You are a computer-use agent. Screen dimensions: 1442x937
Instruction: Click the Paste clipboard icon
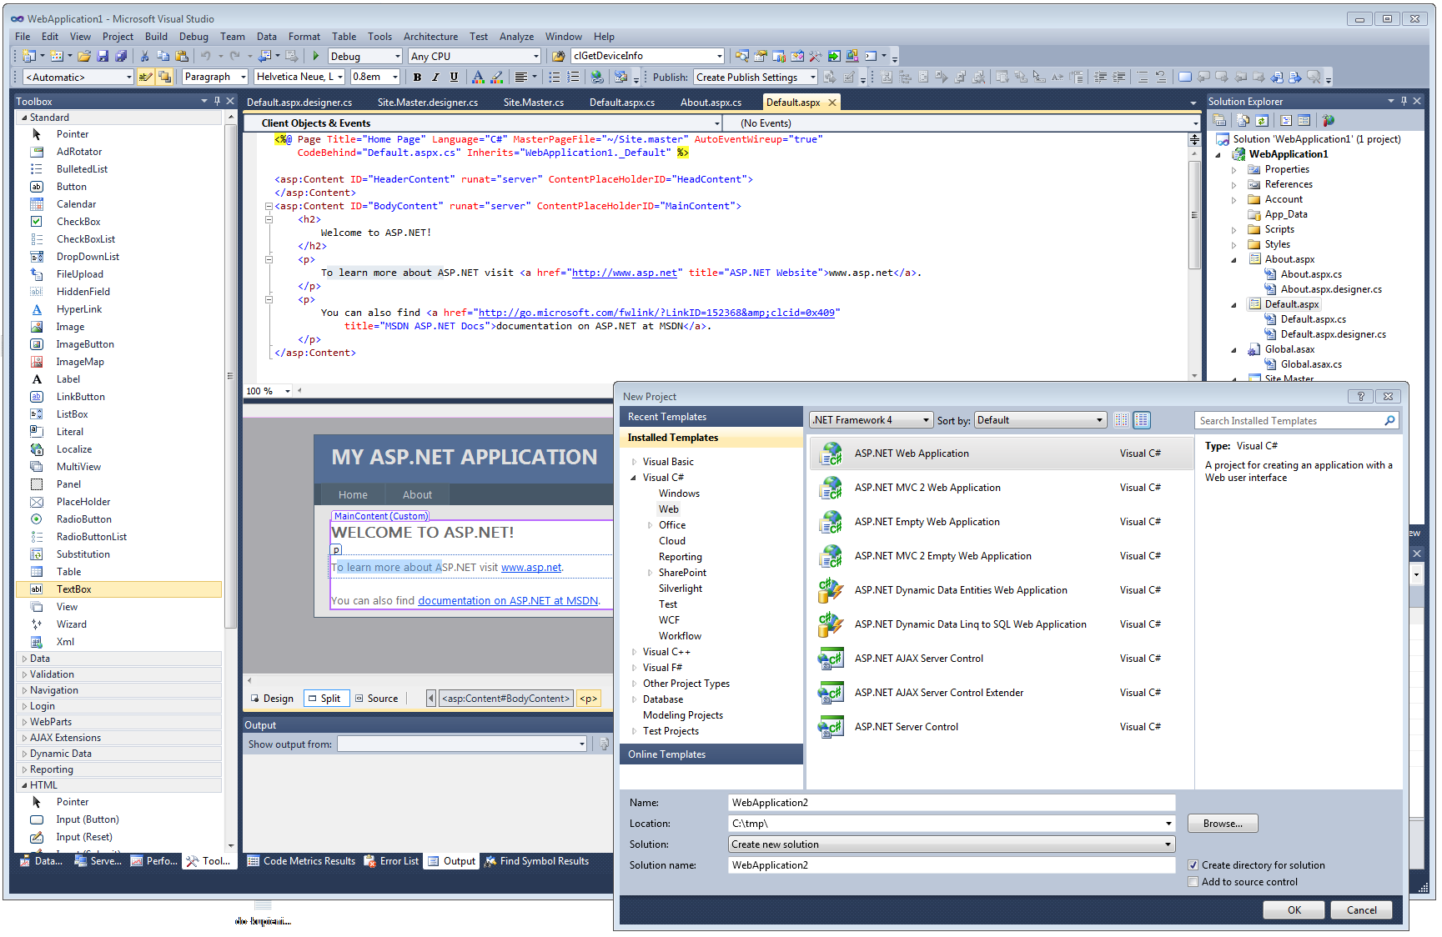181,56
